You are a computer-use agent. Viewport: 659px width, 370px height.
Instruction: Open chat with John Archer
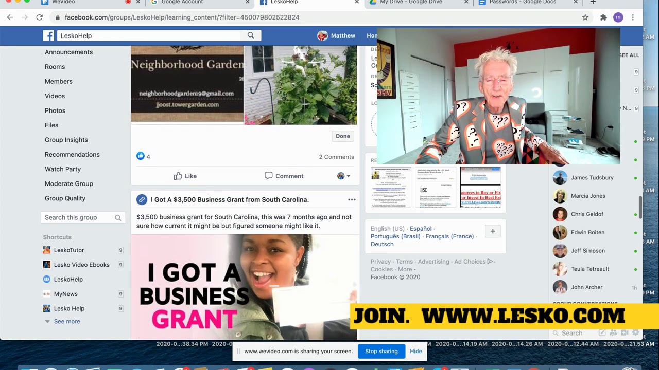point(586,287)
